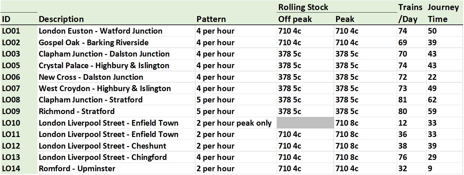This screenshot has height=175, width=464.
Task: Select the Richmond - Stratford cell
Action: coord(77,111)
